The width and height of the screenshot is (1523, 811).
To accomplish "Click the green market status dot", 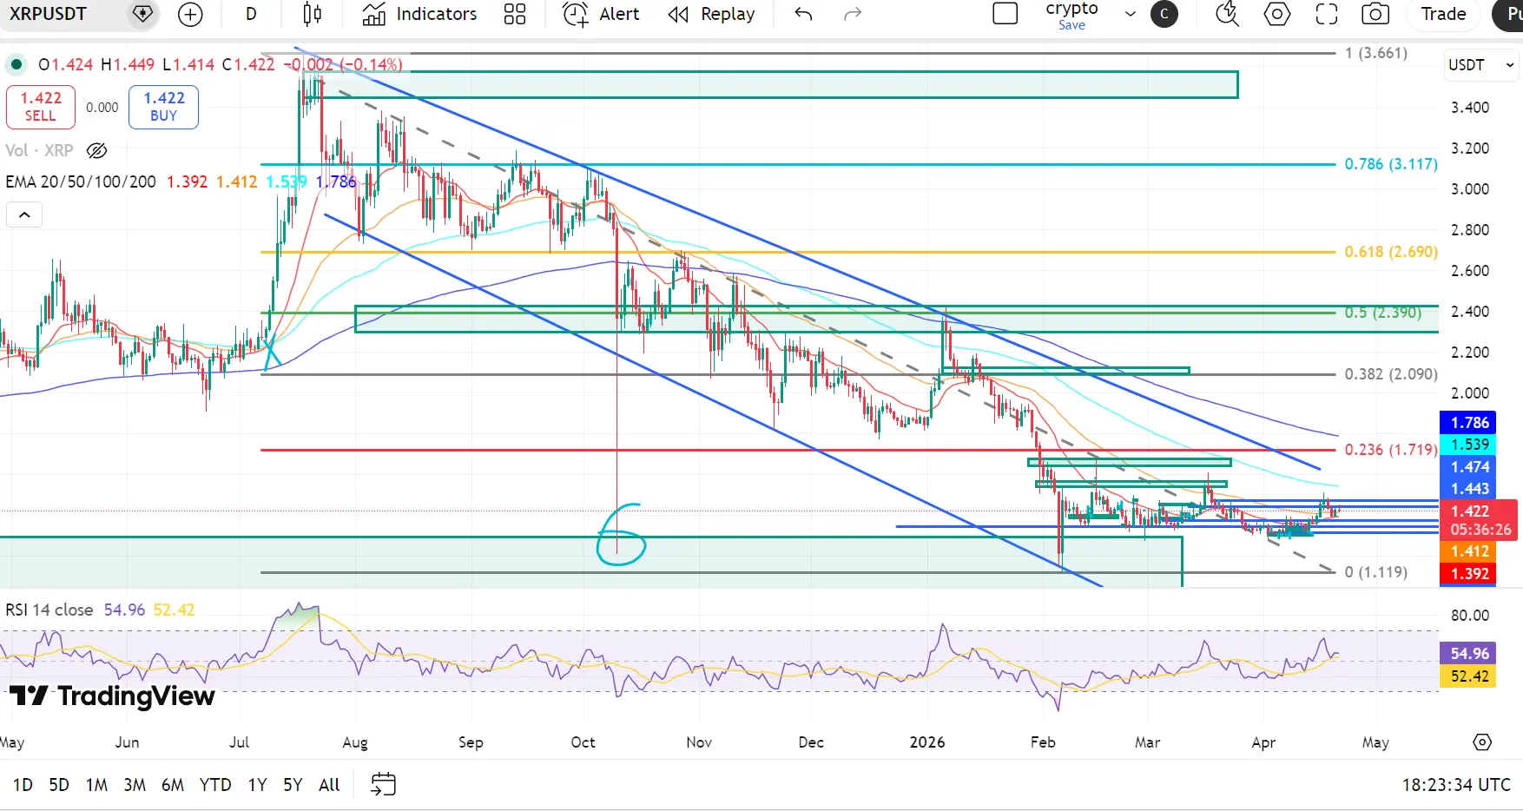I will (x=16, y=64).
